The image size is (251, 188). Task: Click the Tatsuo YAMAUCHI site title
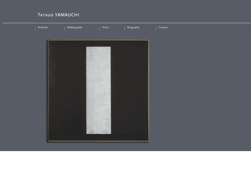58,15
